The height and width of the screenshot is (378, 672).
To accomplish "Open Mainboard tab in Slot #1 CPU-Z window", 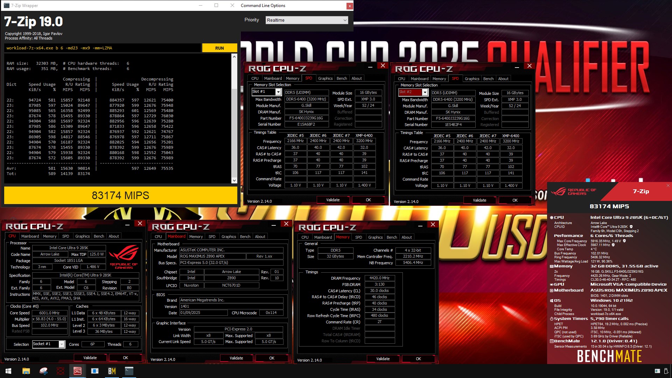I will coord(273,78).
